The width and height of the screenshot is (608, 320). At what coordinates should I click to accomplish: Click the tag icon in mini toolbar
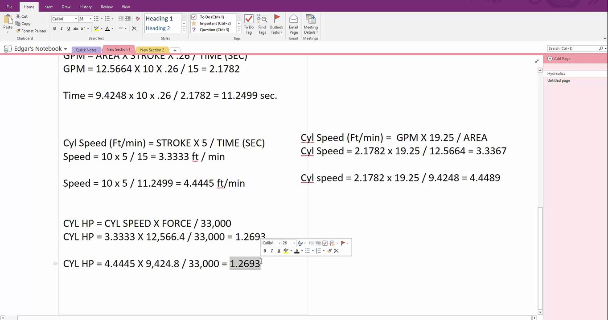(332, 243)
